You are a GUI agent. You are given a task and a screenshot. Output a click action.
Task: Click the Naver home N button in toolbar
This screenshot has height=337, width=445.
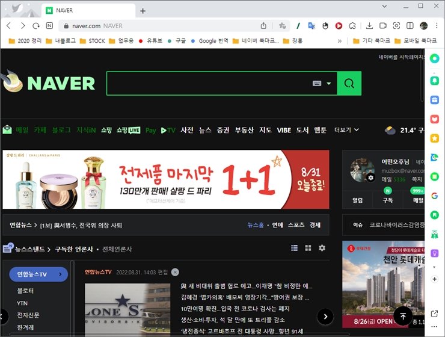tap(49, 26)
